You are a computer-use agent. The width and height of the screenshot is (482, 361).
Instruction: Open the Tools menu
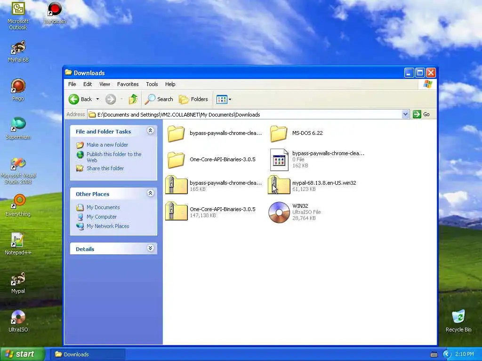pyautogui.click(x=152, y=84)
